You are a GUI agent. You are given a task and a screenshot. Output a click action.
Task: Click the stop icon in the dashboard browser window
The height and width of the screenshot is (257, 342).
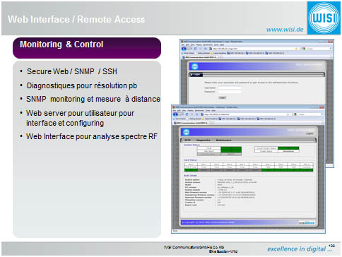pos(192,114)
